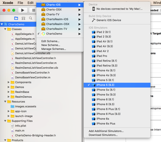Select the checked ChartsDemo scheme
This screenshot has width=161, height=142.
point(60,34)
